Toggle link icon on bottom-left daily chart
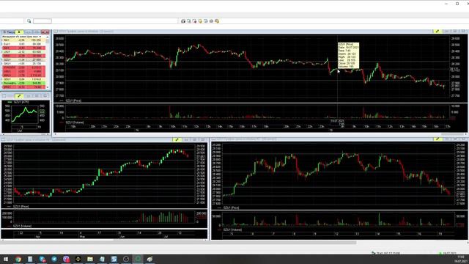 click(177, 139)
